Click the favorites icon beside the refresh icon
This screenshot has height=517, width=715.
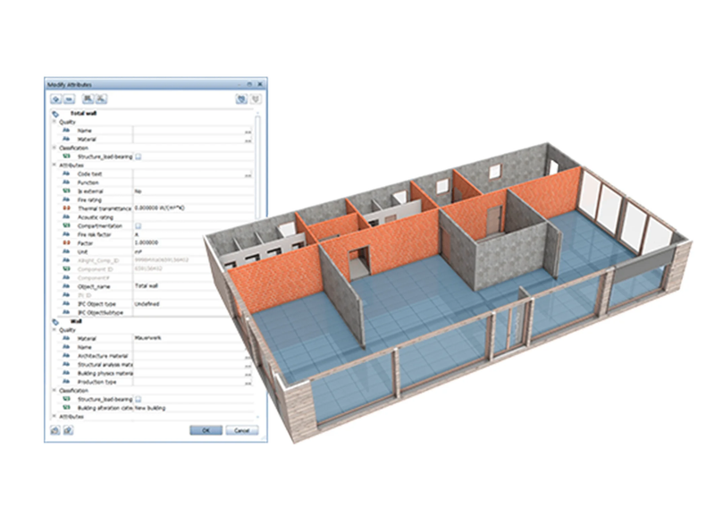tap(254, 99)
